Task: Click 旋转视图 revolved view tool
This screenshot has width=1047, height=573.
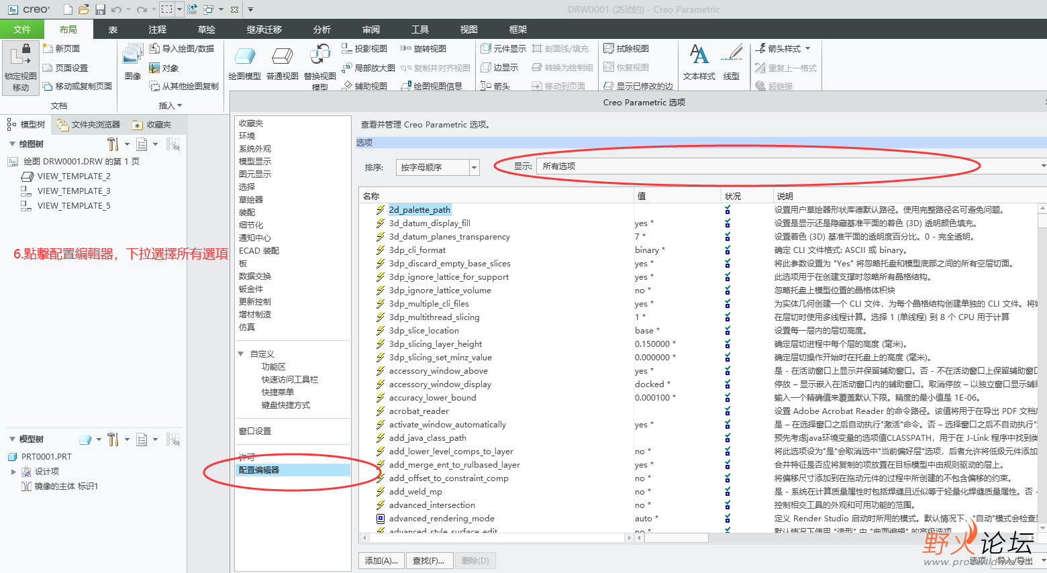Action: (x=423, y=48)
